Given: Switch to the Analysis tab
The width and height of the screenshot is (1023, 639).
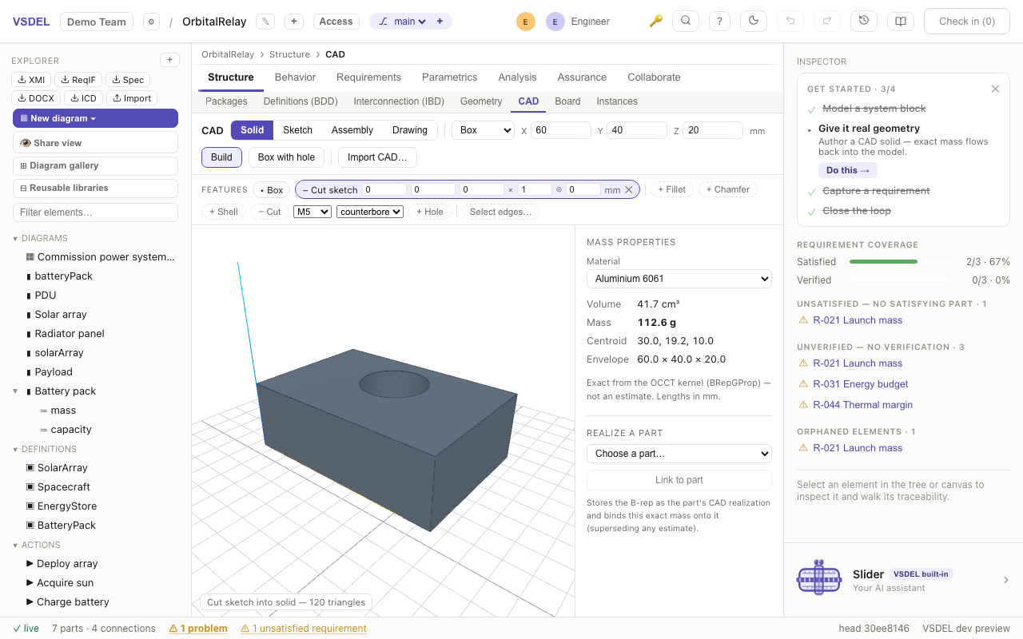Looking at the screenshot, I should 517,77.
